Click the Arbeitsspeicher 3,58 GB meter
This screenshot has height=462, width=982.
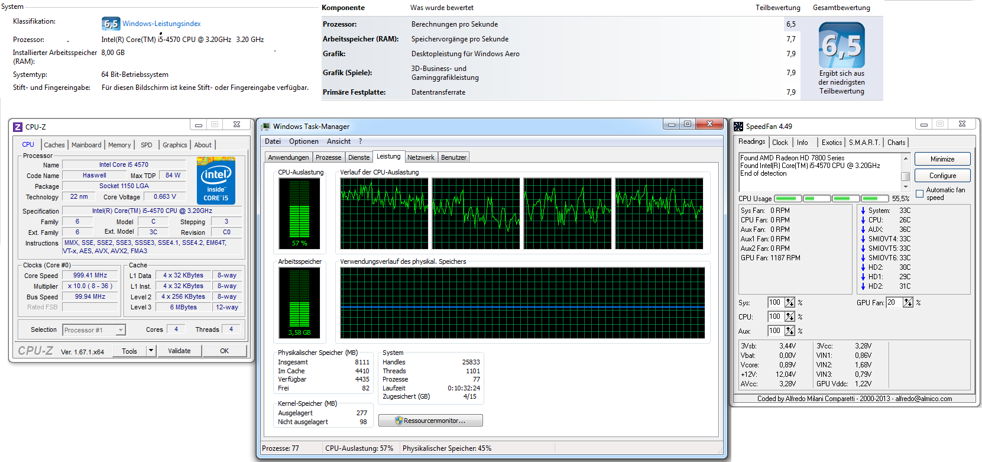click(300, 302)
